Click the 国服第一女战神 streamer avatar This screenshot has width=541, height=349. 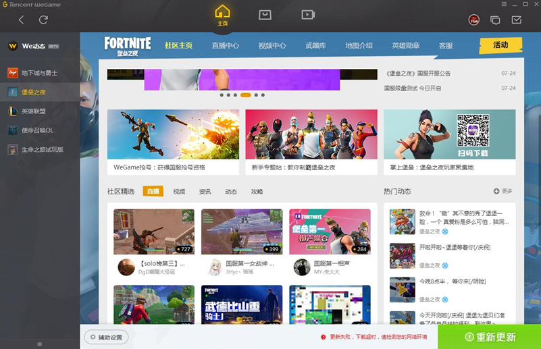[214, 267]
